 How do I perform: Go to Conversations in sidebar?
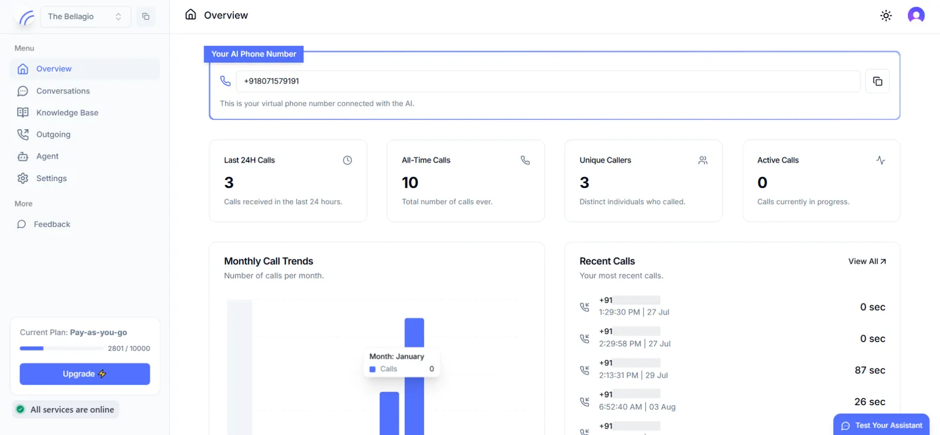coord(85,91)
